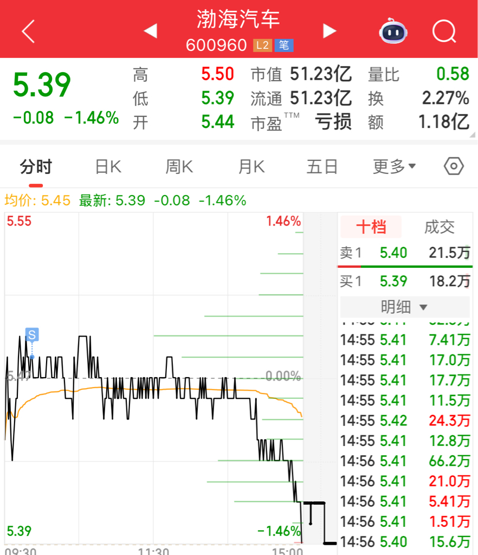Tap the 额 1.18亿 value
478x555 pixels.
[x=444, y=122]
